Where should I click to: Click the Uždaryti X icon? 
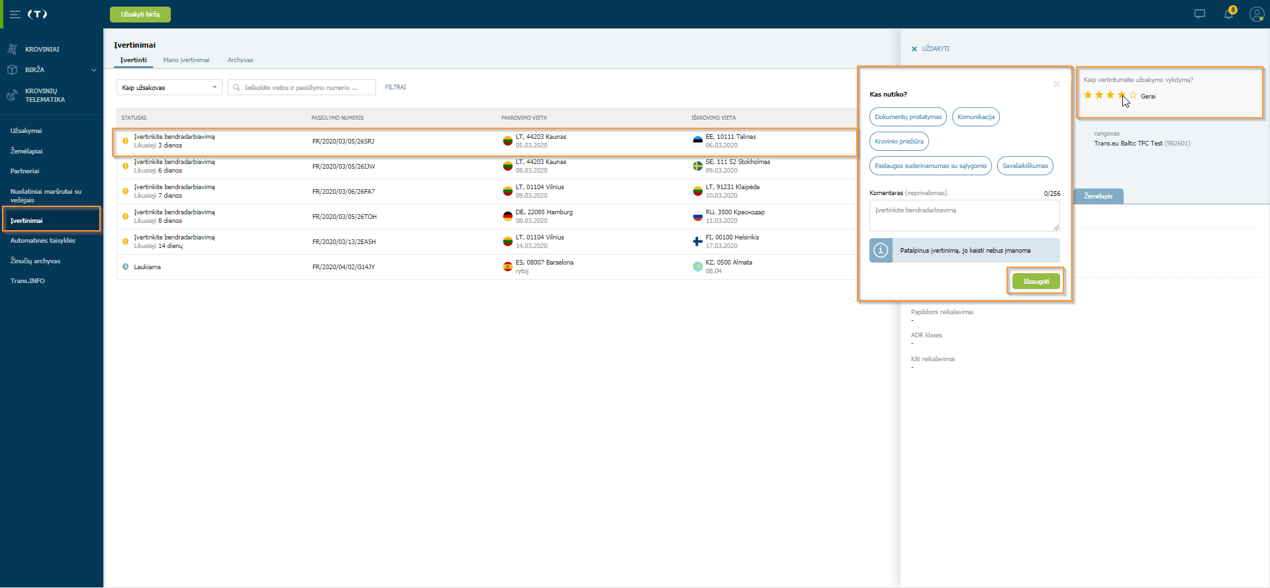pyautogui.click(x=914, y=49)
